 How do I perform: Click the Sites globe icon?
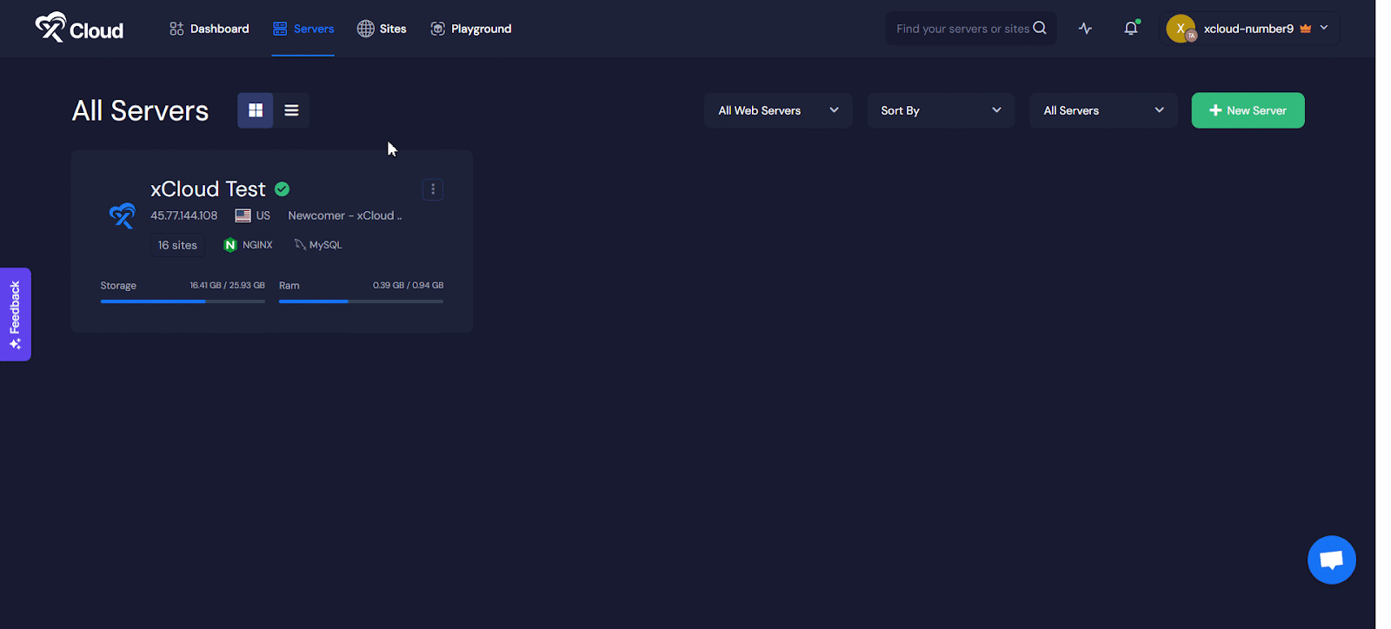click(366, 29)
